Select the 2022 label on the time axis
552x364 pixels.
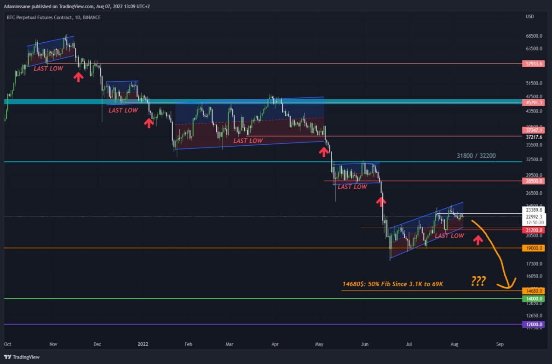coord(143,344)
